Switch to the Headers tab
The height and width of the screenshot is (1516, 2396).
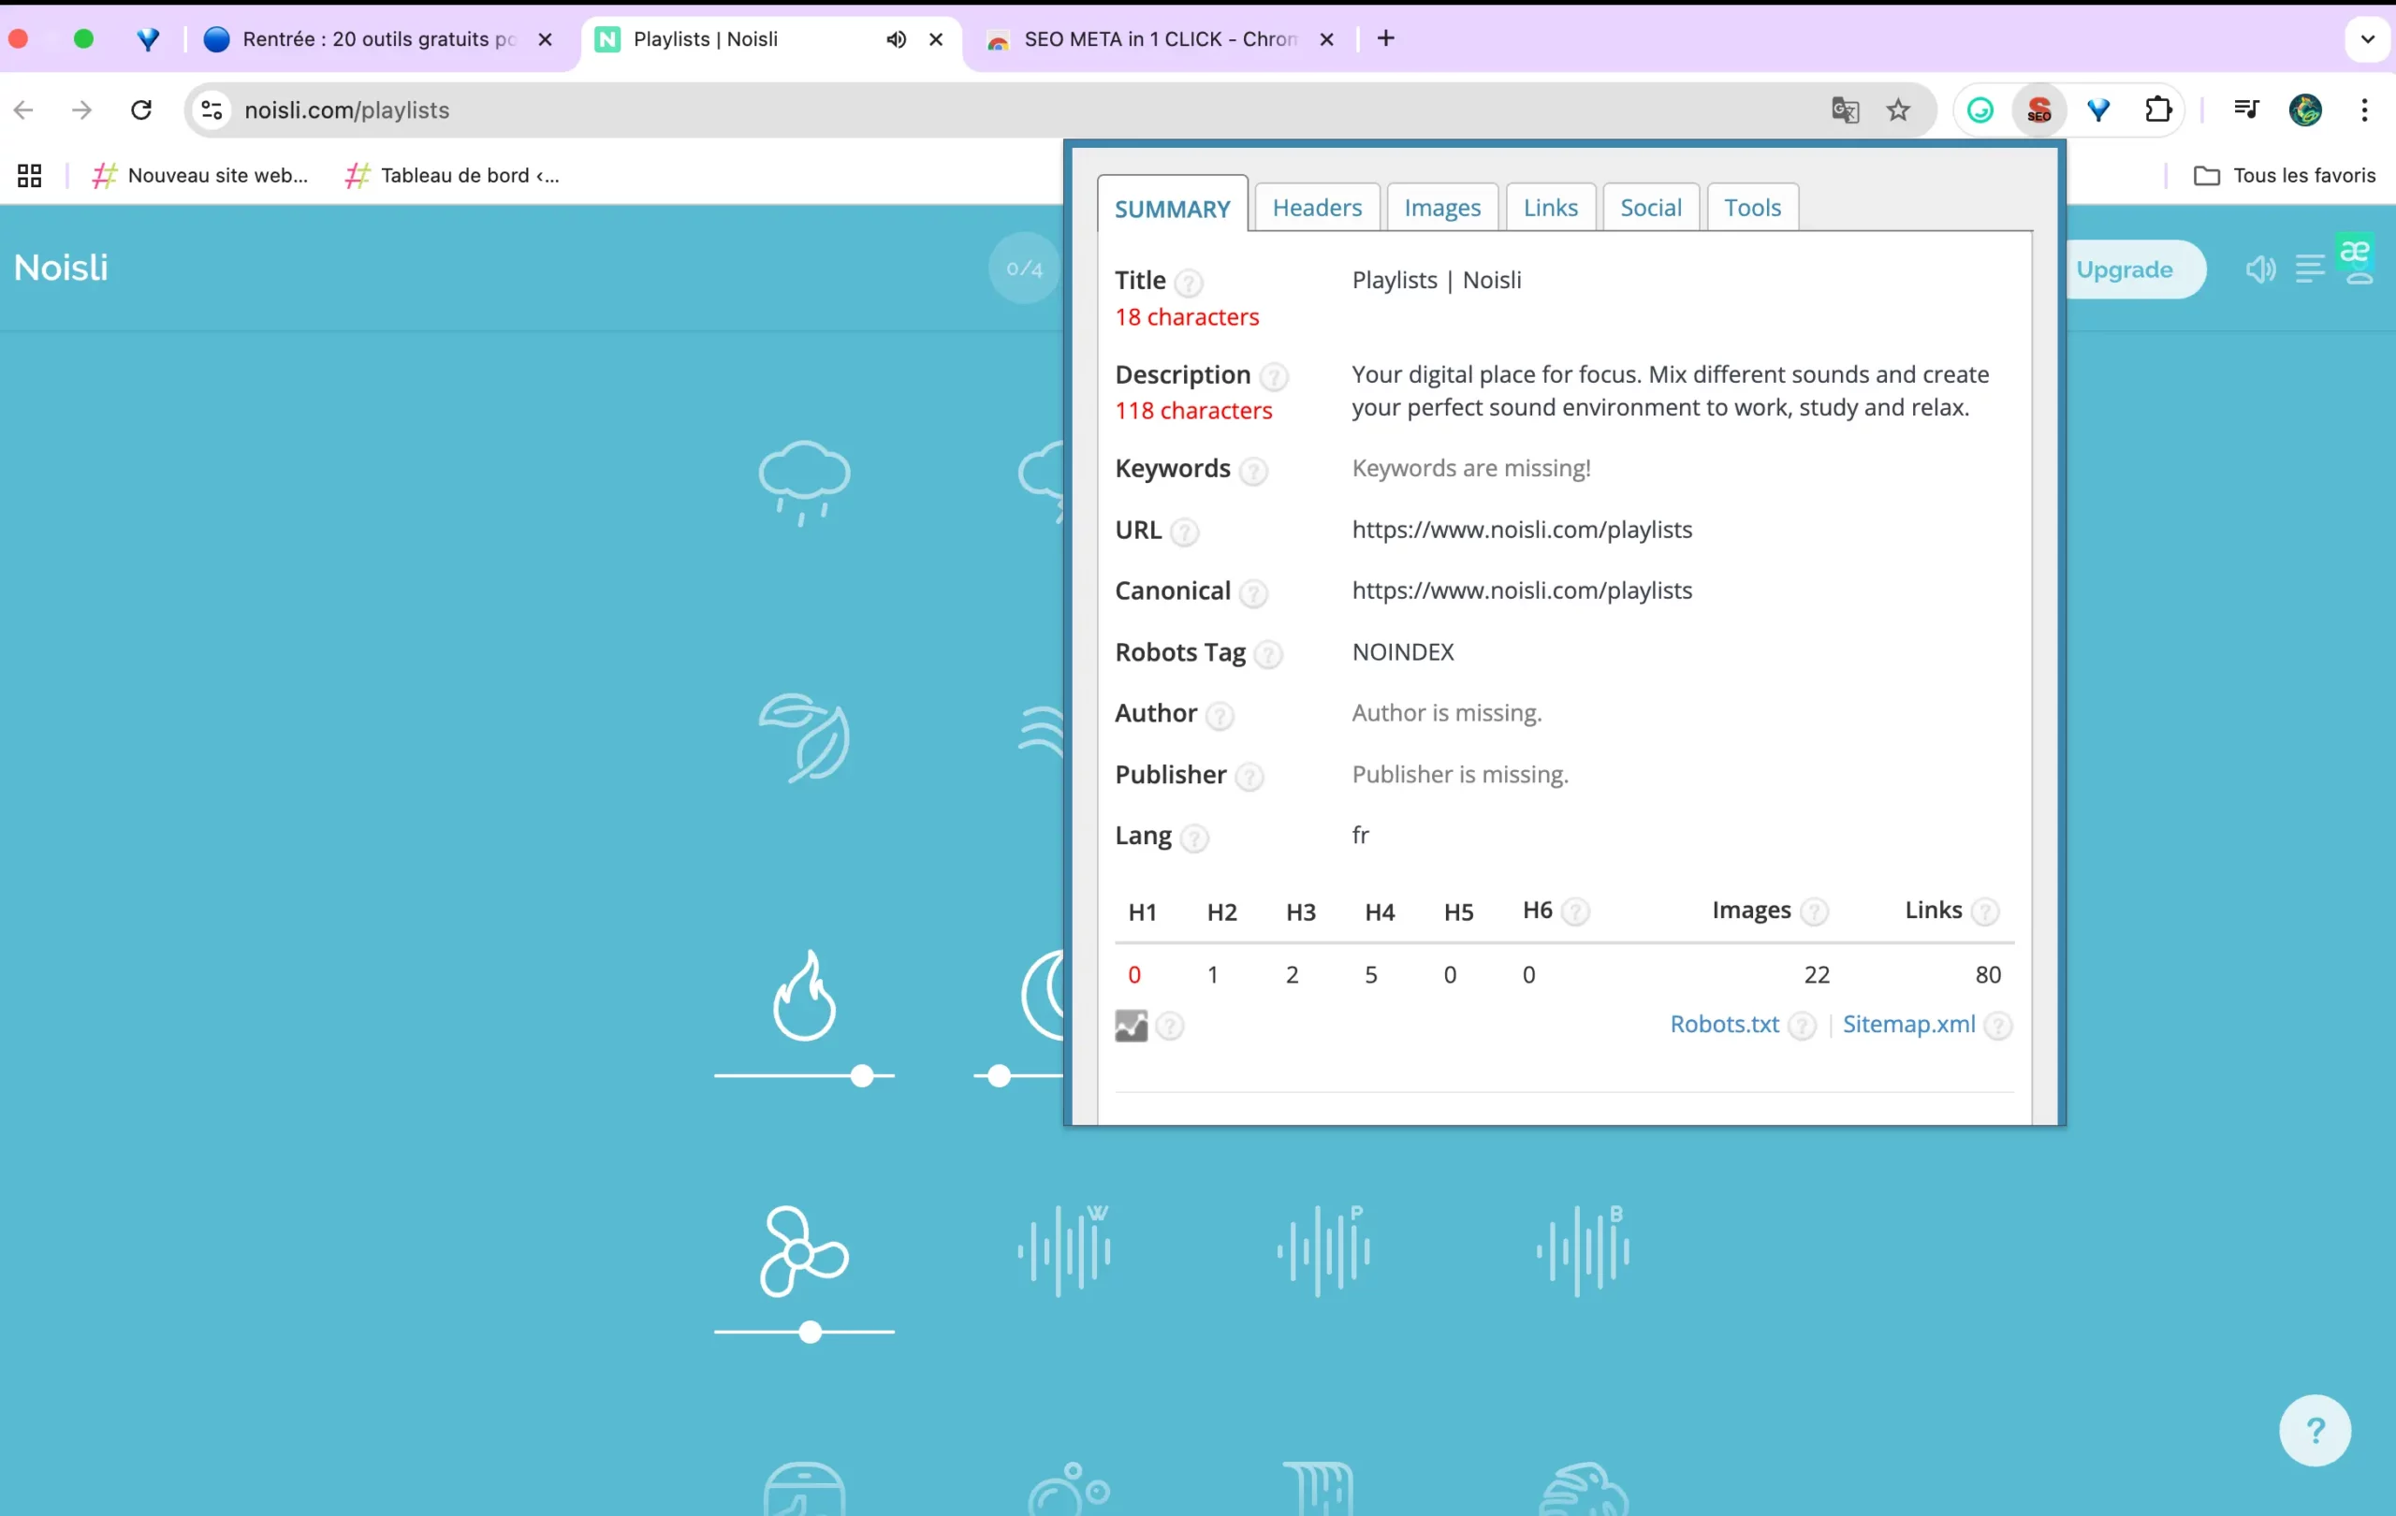coord(1317,208)
